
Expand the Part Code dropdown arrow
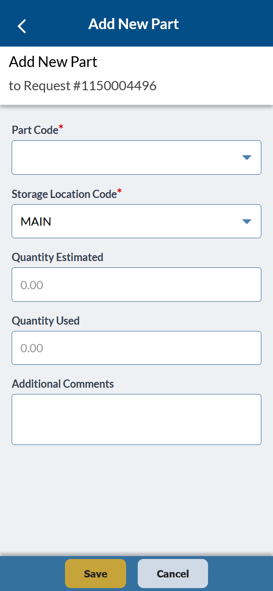[x=246, y=157]
